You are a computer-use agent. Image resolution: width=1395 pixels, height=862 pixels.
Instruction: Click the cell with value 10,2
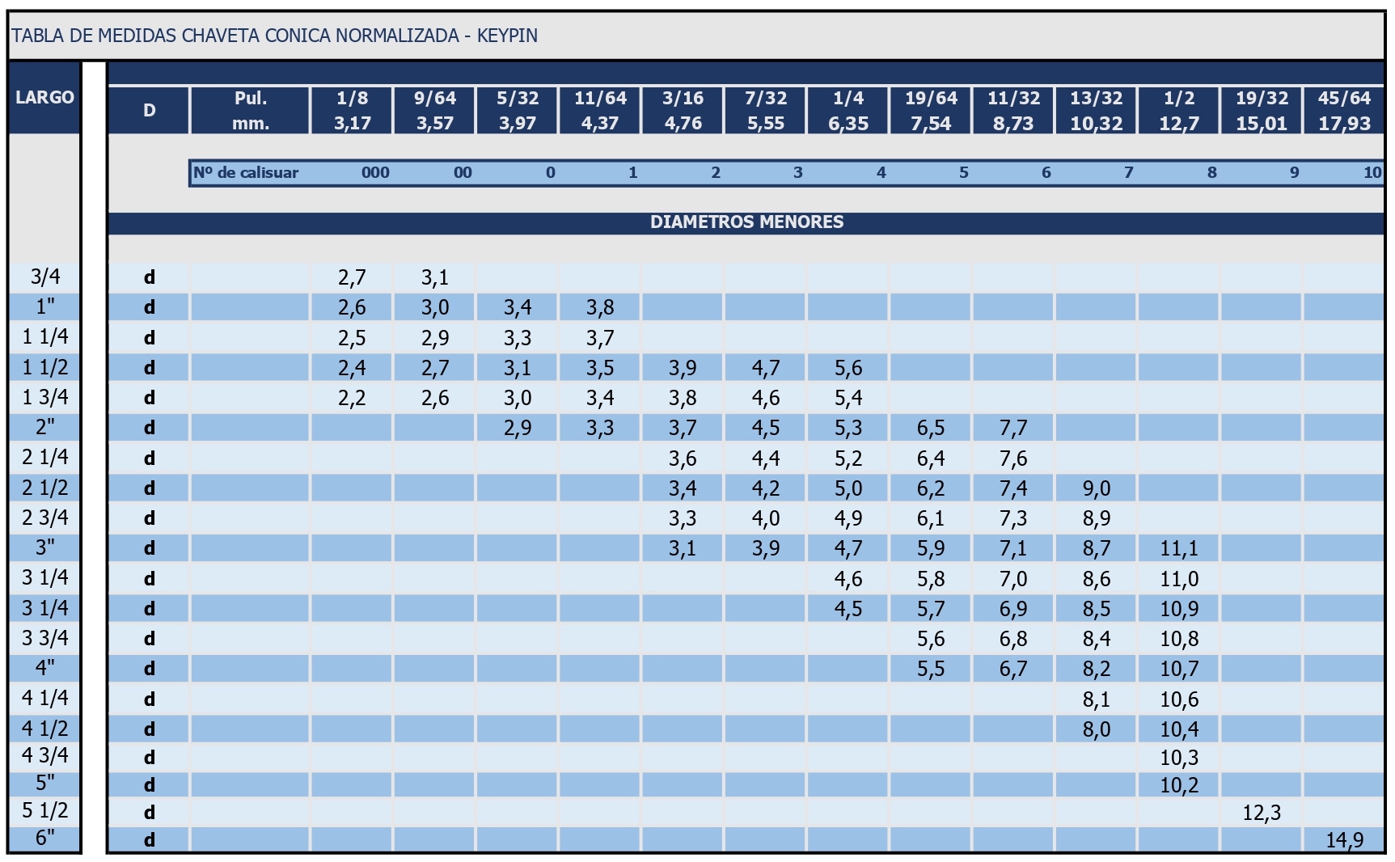1178,785
